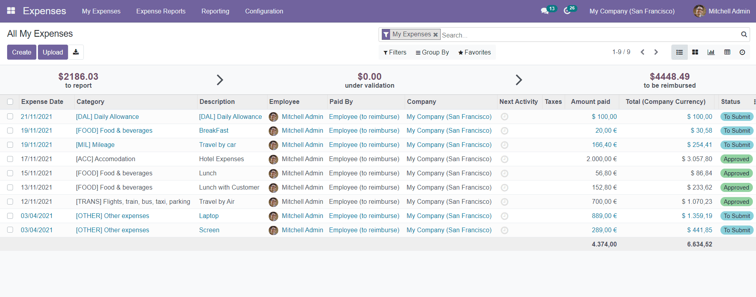The image size is (756, 297).
Task: Select checkbox for Laptop expense row
Action: pyautogui.click(x=10, y=216)
